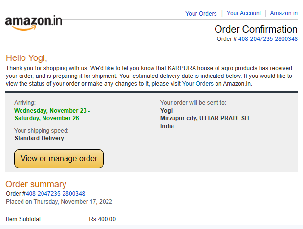Visit Amazon.in link at top right

click(283, 13)
